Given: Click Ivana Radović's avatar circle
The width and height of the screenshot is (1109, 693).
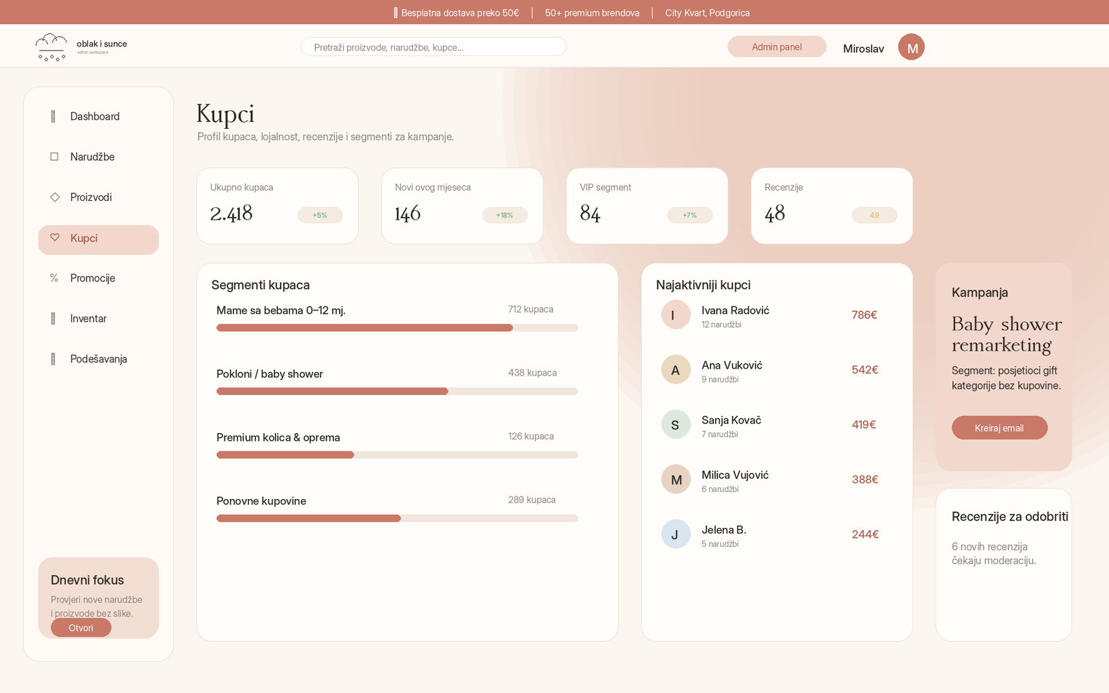Looking at the screenshot, I should 676,315.
